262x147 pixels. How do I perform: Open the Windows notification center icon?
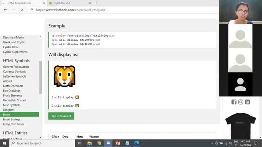[255, 143]
